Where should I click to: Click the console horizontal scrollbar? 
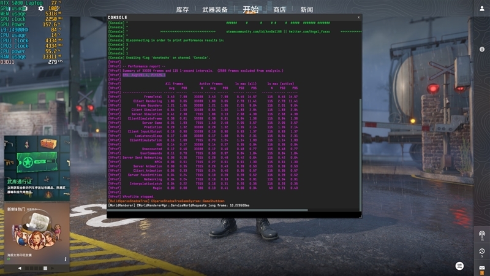[208, 210]
